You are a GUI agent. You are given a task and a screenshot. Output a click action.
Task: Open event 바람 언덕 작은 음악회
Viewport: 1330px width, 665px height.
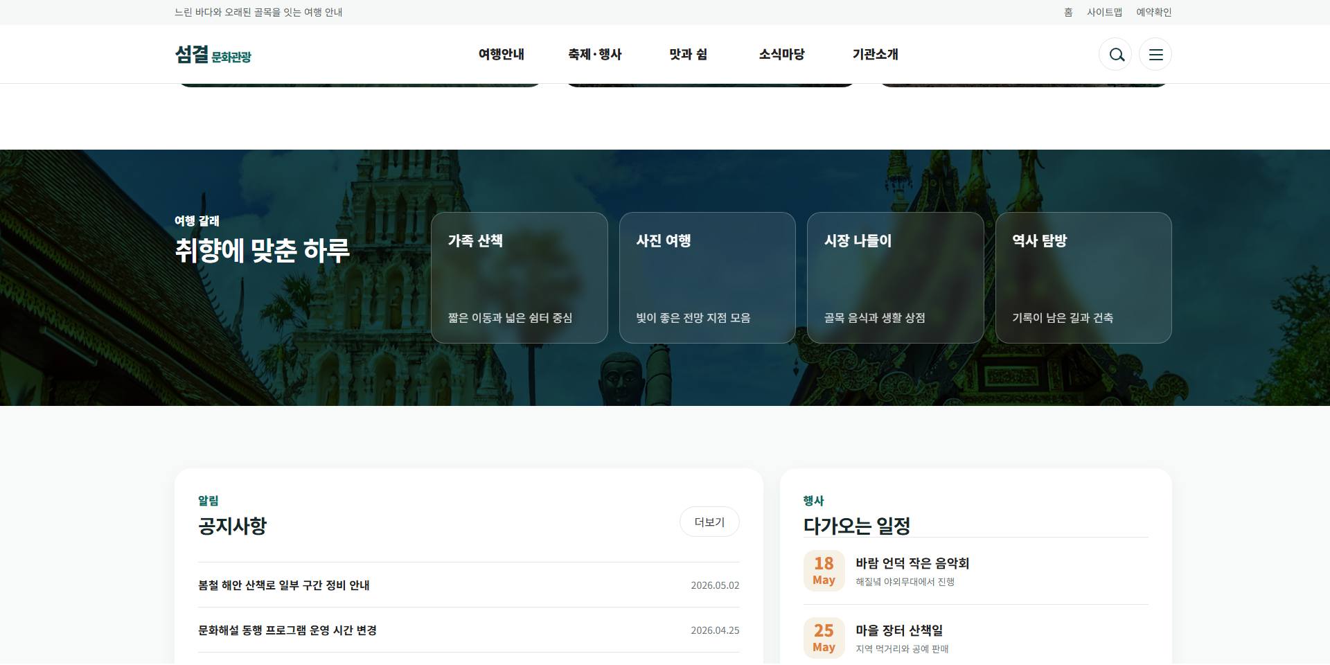(x=976, y=571)
